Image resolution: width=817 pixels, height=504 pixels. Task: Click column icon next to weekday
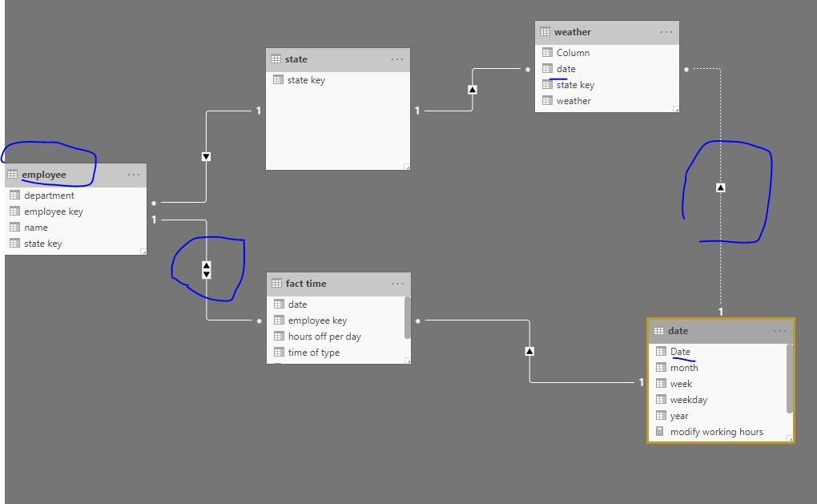(x=661, y=400)
